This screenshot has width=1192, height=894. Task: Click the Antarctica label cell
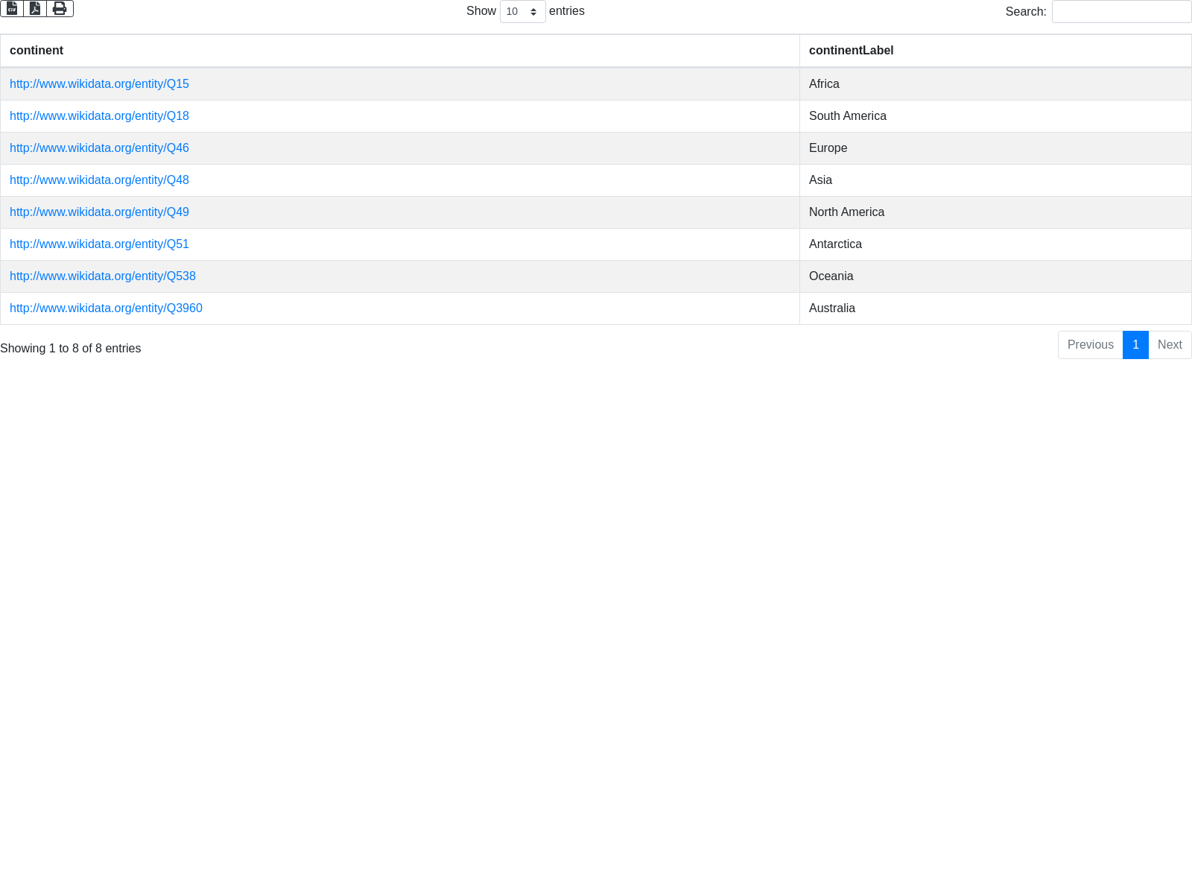835,244
